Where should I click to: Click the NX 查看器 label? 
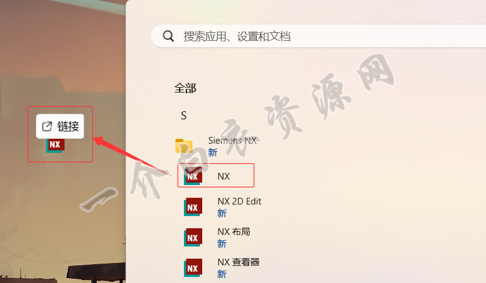click(x=238, y=262)
